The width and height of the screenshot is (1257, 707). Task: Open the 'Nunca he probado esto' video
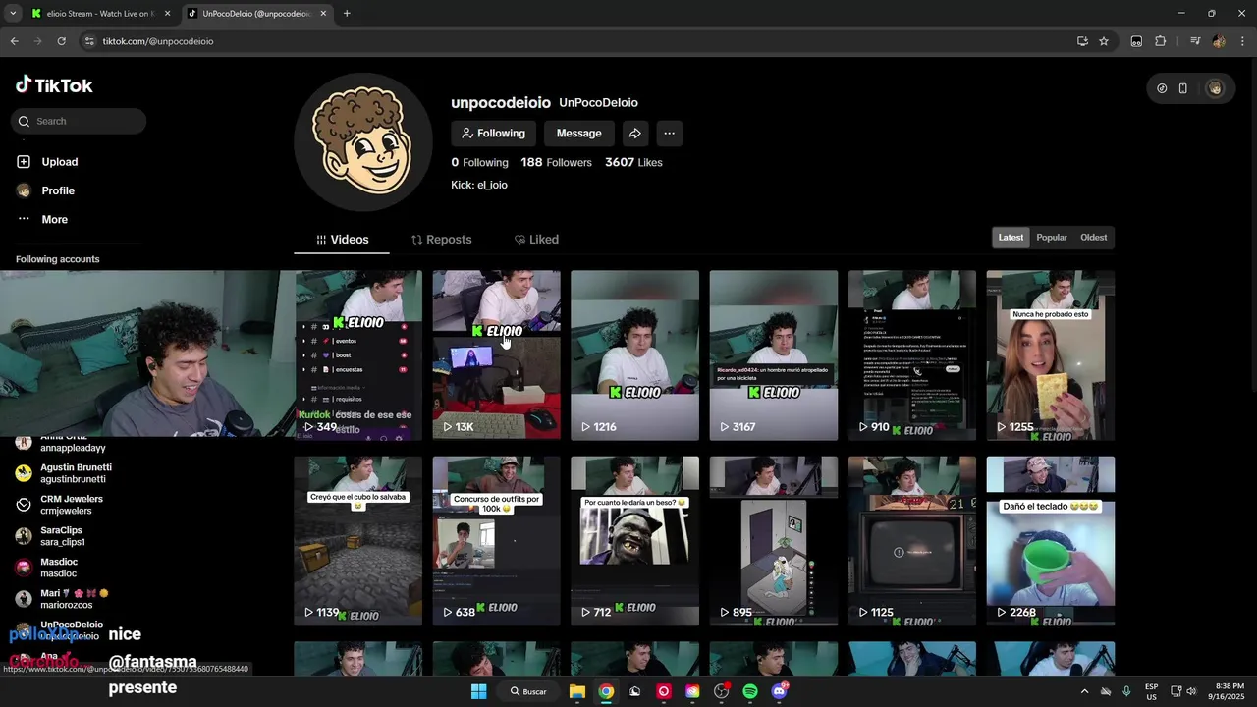point(1050,354)
